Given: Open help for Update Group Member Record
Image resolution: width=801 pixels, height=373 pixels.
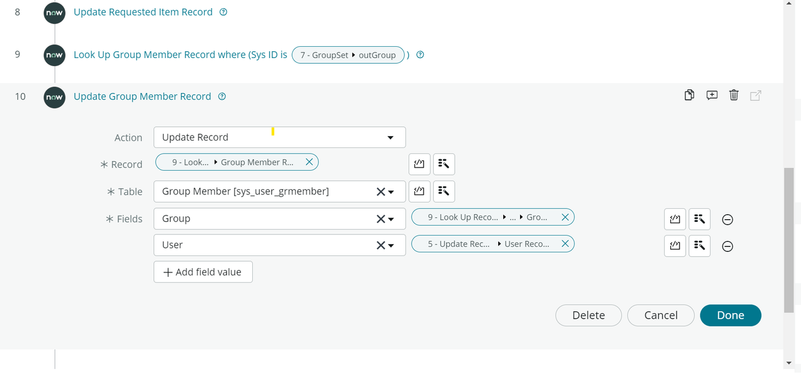Looking at the screenshot, I should 222,97.
